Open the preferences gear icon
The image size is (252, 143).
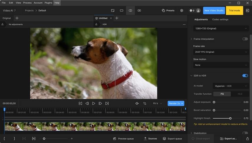click(x=182, y=10)
